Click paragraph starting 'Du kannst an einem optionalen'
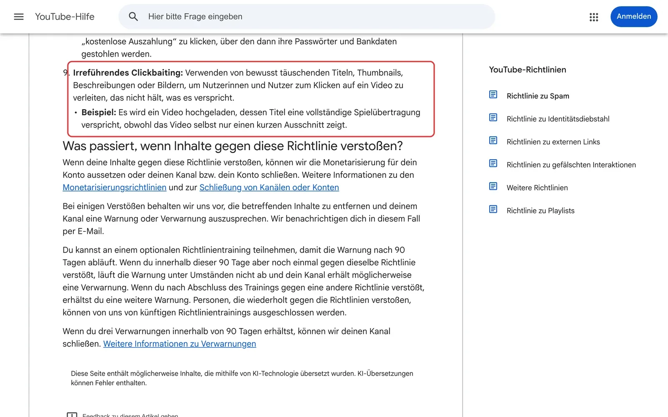Image resolution: width=668 pixels, height=417 pixels. pos(243,281)
